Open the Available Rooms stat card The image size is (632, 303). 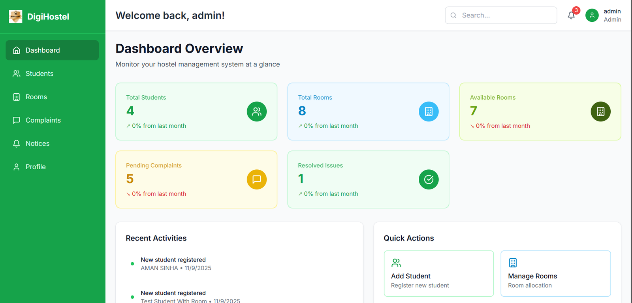[540, 112]
